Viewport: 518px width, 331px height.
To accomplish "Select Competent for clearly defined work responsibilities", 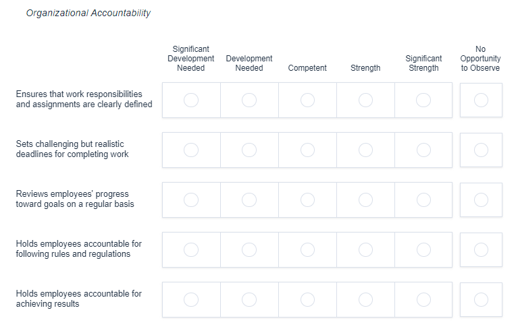I will tap(307, 100).
